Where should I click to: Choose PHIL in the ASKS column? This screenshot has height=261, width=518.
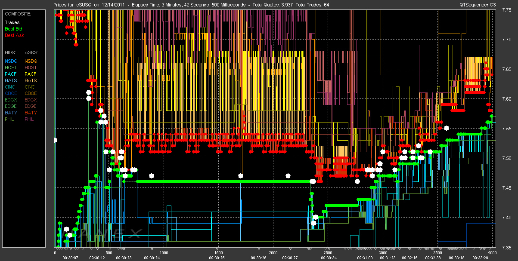point(30,119)
